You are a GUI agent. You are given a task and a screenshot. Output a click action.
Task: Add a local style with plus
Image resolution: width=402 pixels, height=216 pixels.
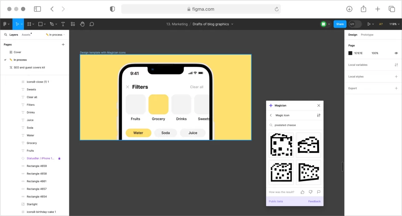pos(397,77)
